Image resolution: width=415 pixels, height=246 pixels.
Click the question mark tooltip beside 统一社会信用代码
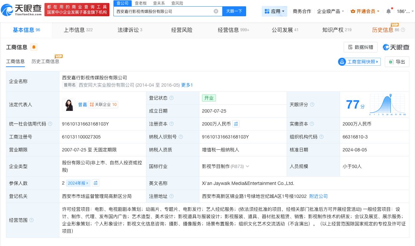point(50,124)
